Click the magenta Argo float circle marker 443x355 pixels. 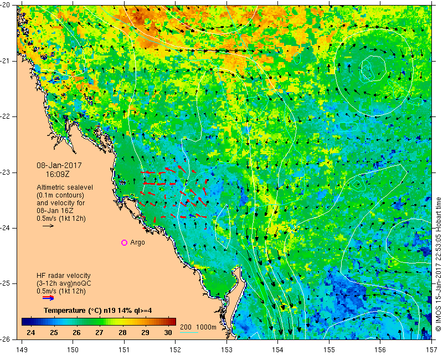point(124,242)
